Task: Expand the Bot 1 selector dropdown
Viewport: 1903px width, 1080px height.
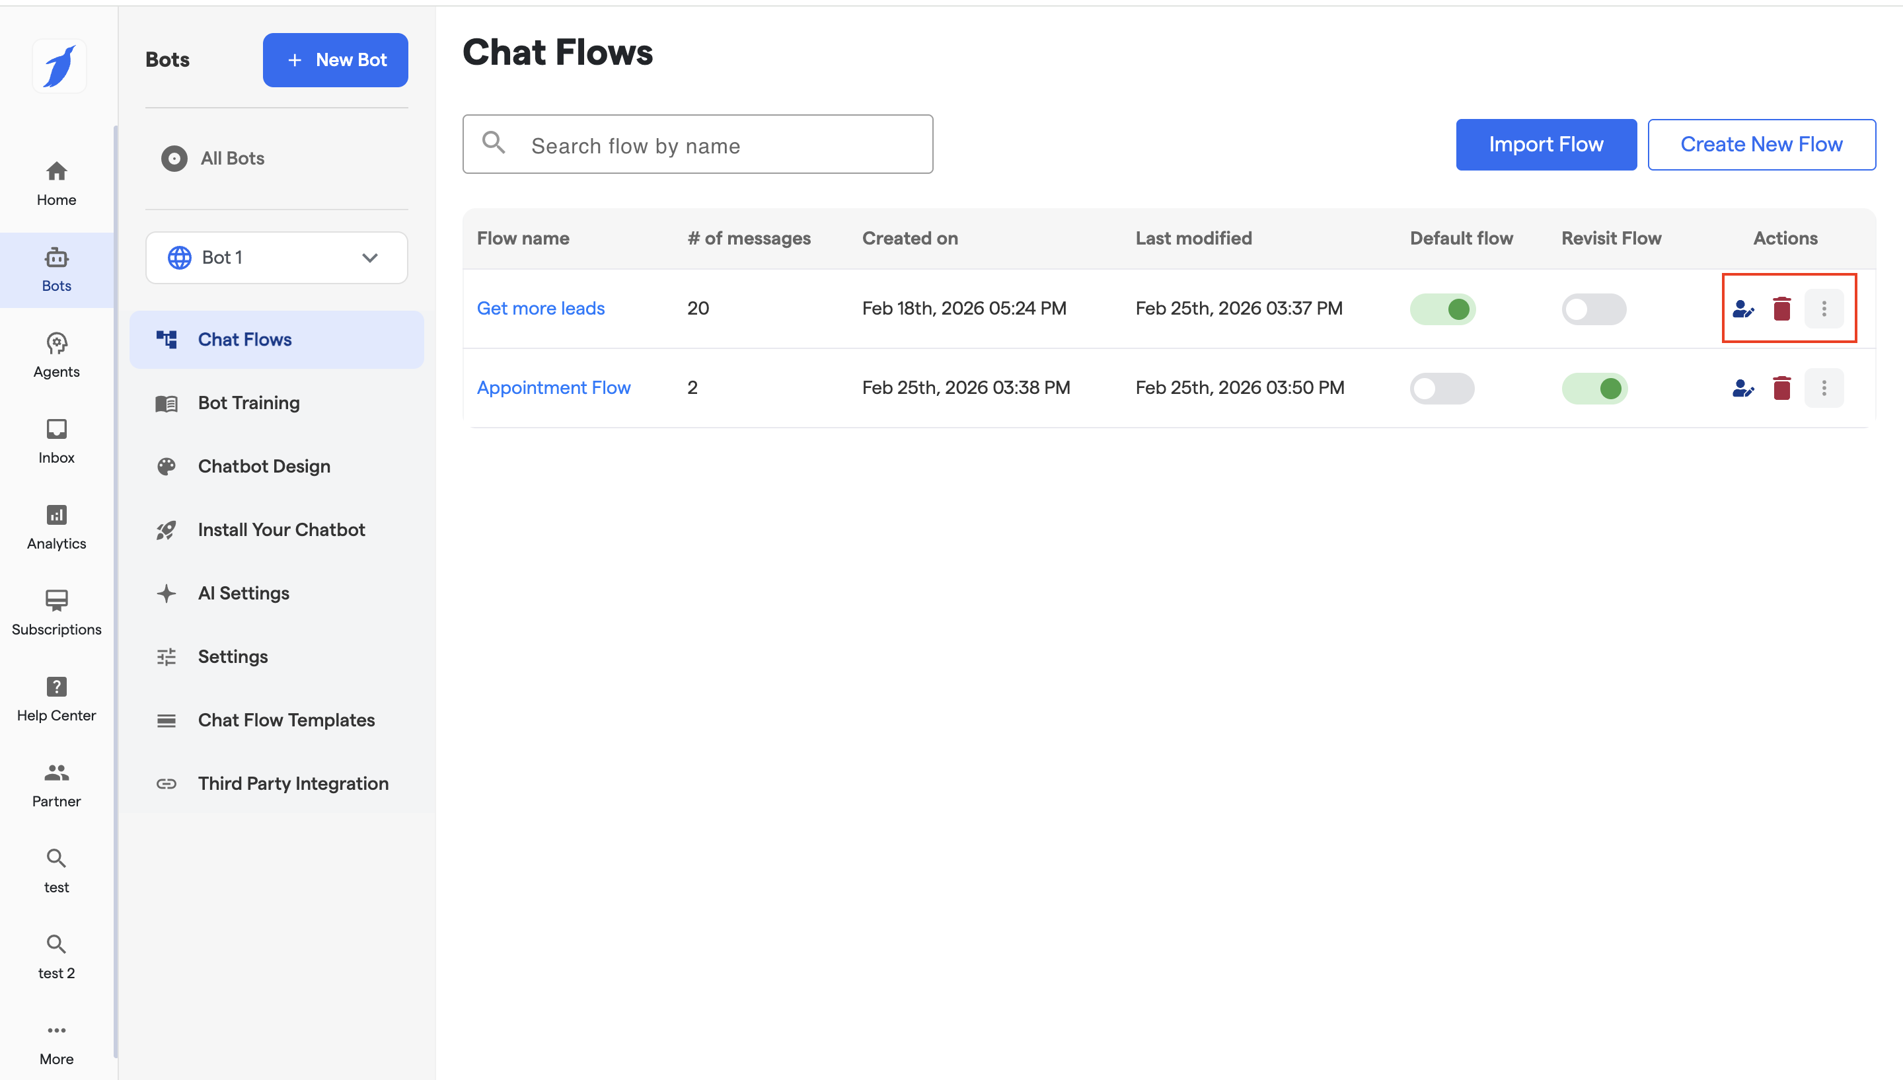Action: (x=276, y=257)
